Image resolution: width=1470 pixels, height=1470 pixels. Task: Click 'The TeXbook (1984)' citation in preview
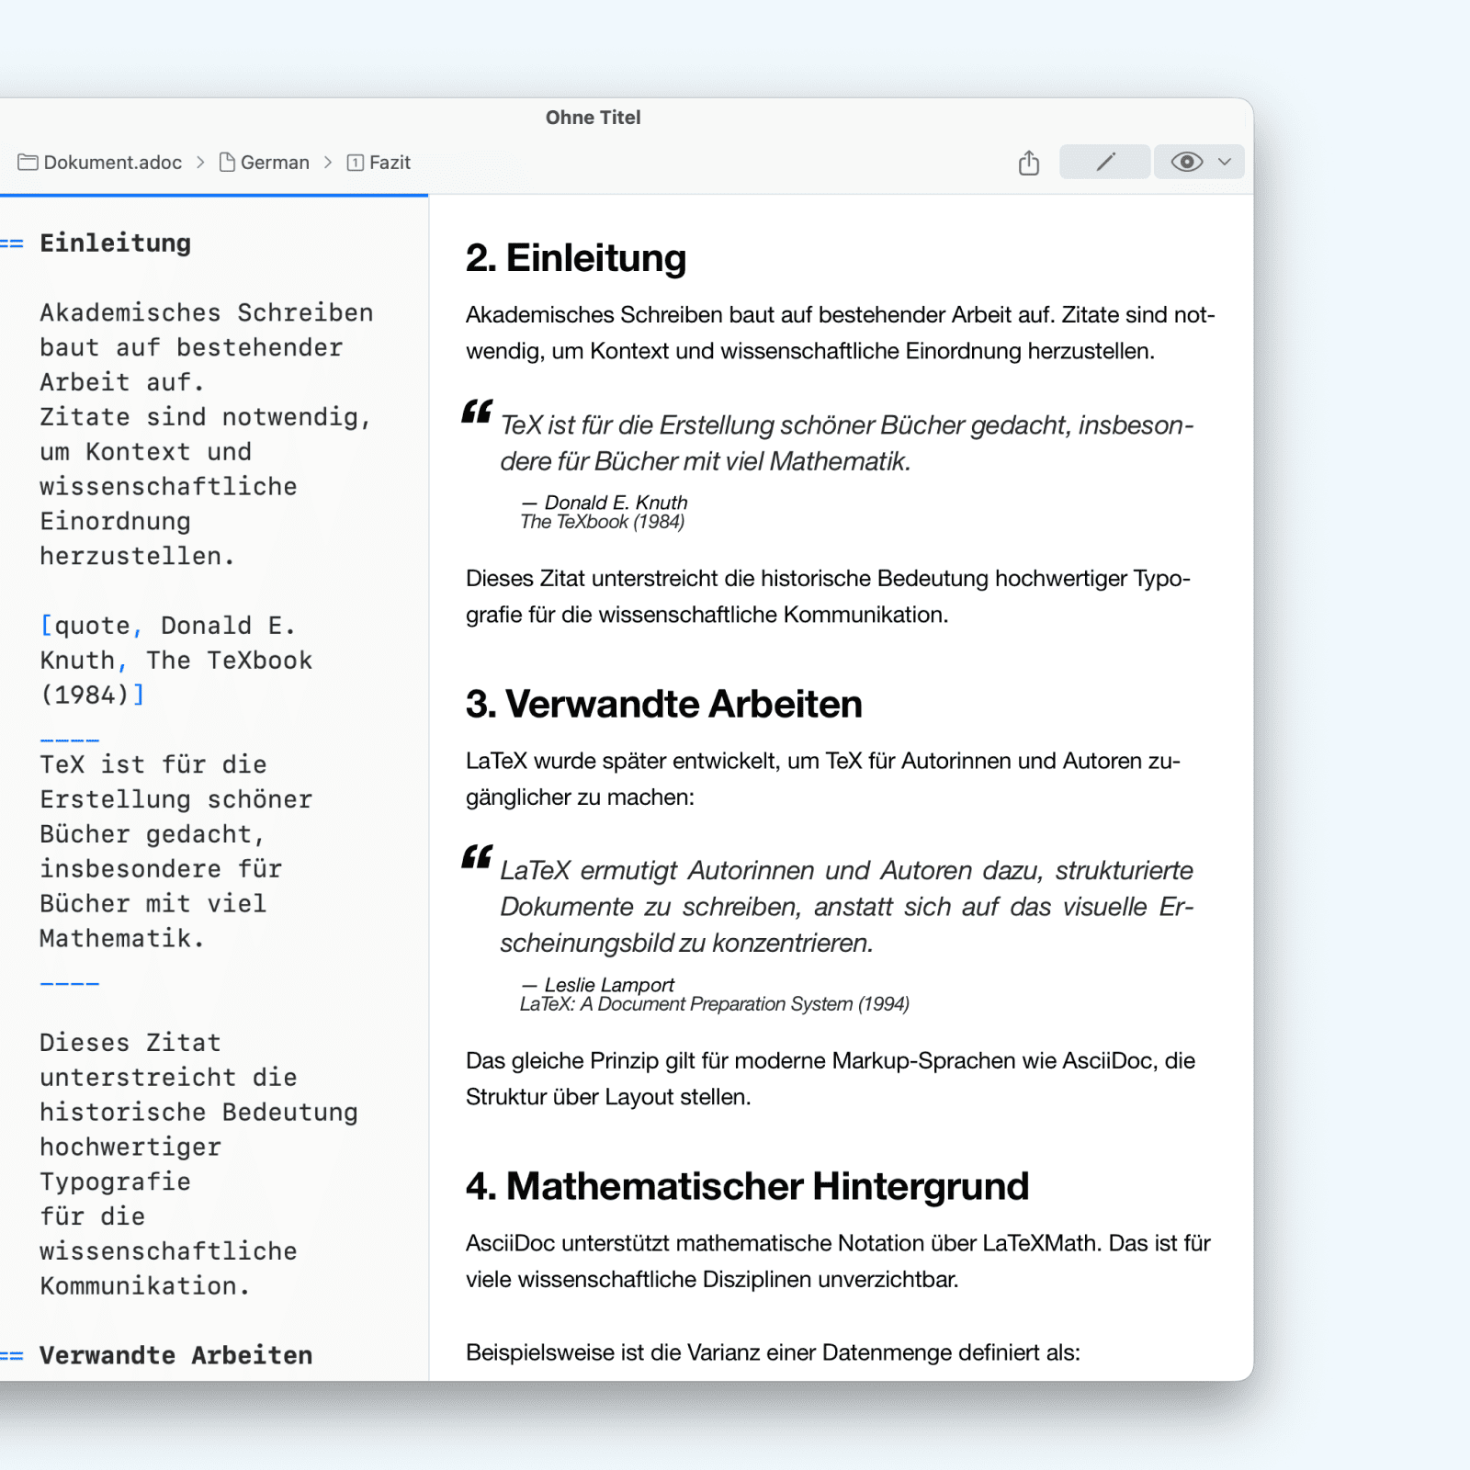tap(602, 522)
